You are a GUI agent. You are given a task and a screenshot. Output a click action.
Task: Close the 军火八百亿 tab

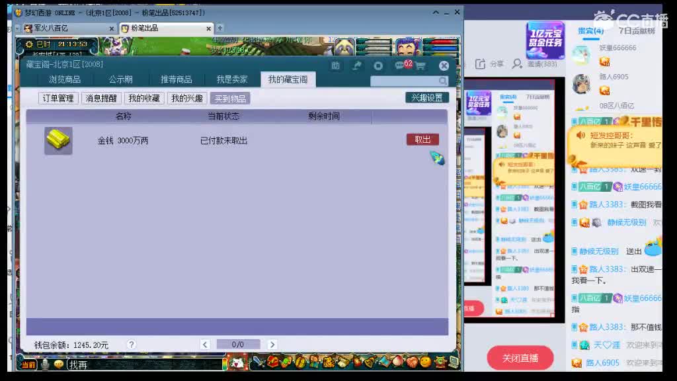(x=111, y=28)
